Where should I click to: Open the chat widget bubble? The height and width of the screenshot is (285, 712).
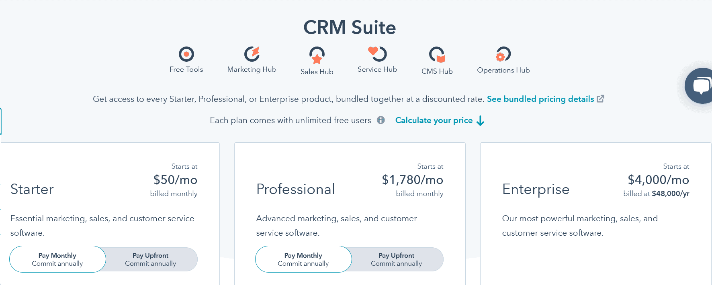pyautogui.click(x=701, y=86)
